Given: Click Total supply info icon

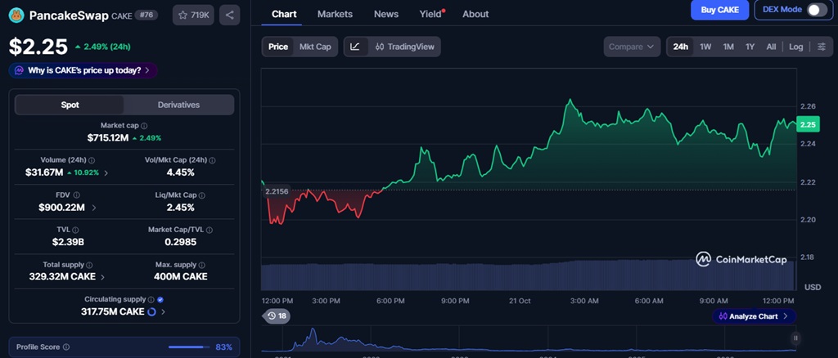Looking at the screenshot, I should (89, 265).
